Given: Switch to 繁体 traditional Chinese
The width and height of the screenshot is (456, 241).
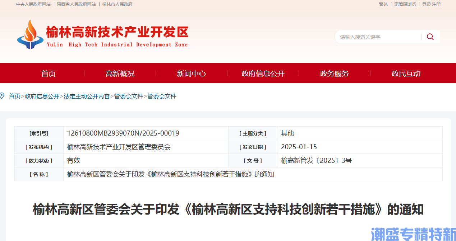Looking at the screenshot, I should click(383, 4).
